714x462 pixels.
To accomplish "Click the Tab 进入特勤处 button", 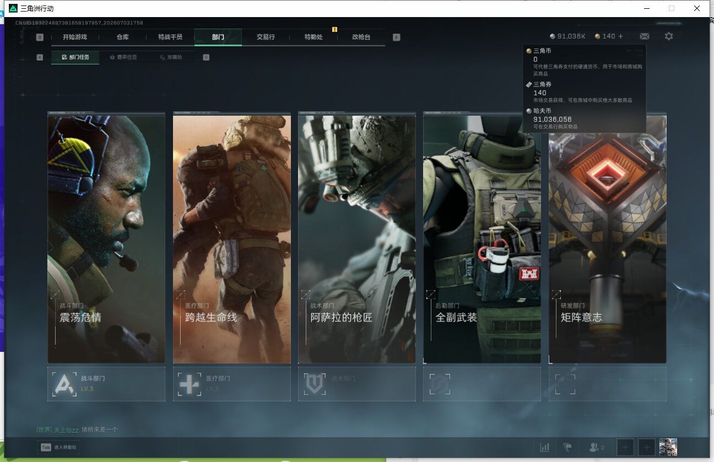I will 58,448.
